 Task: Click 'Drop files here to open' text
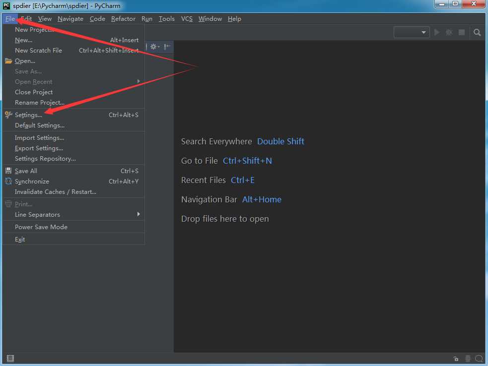[225, 219]
